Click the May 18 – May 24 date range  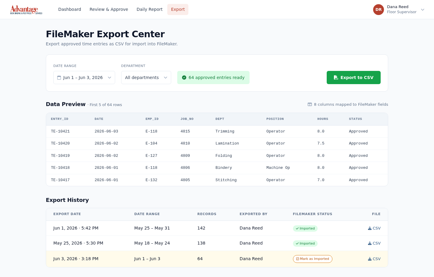click(x=152, y=243)
